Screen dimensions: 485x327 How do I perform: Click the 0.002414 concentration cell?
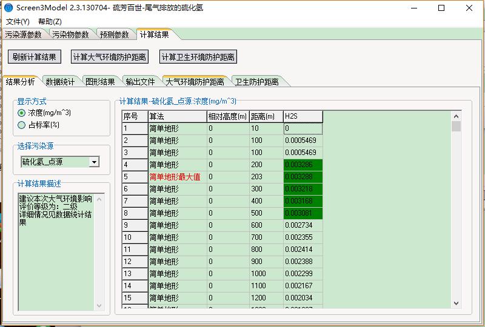pyautogui.click(x=303, y=249)
